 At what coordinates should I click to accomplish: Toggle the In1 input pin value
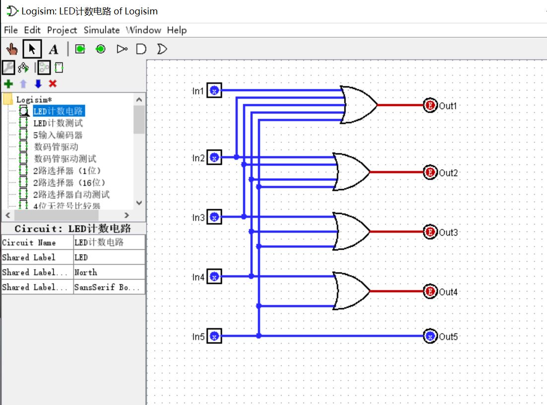(x=213, y=90)
